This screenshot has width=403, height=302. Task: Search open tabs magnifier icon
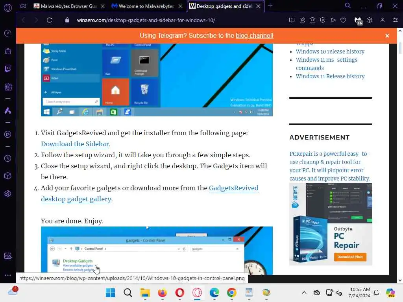[x=348, y=6]
